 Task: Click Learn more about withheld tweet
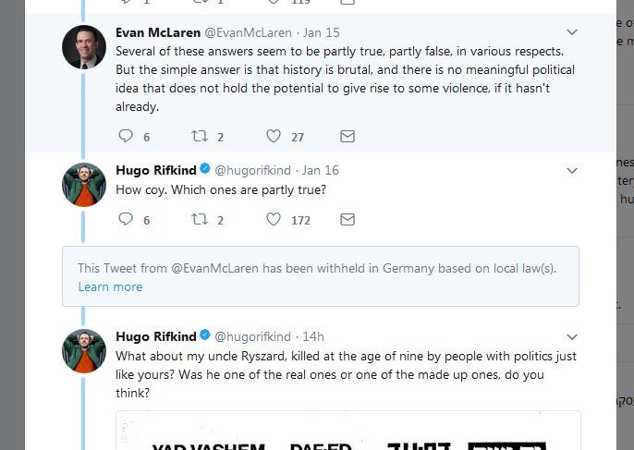point(110,287)
